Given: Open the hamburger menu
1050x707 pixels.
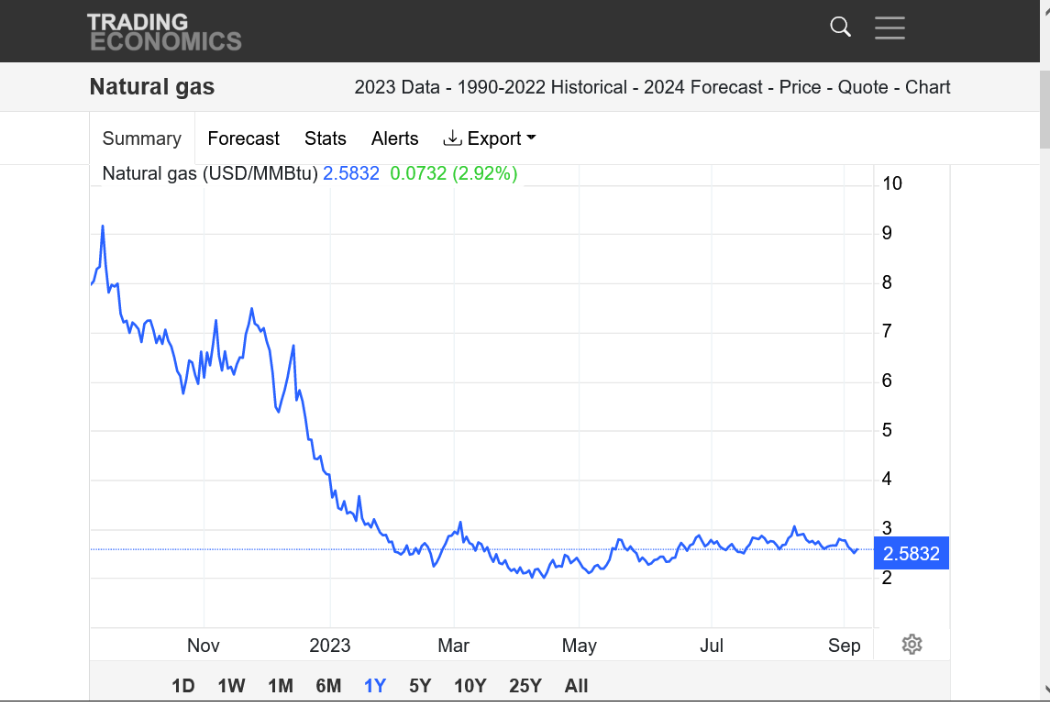Looking at the screenshot, I should (x=890, y=28).
